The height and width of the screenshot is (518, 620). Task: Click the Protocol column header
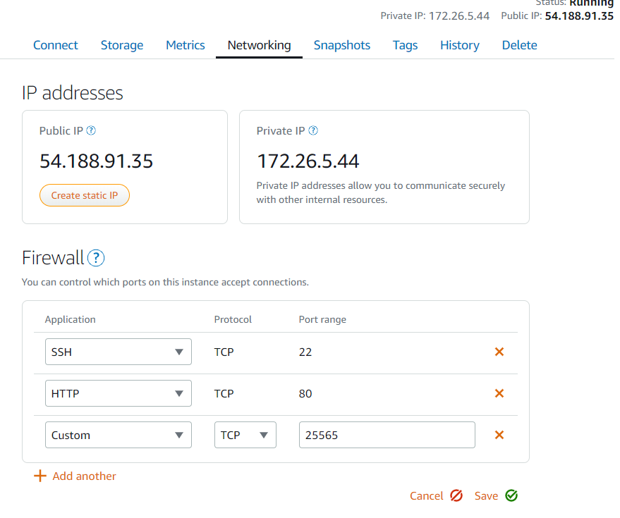click(233, 319)
